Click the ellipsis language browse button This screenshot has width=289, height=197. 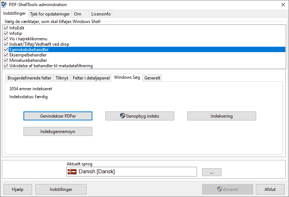(211, 172)
